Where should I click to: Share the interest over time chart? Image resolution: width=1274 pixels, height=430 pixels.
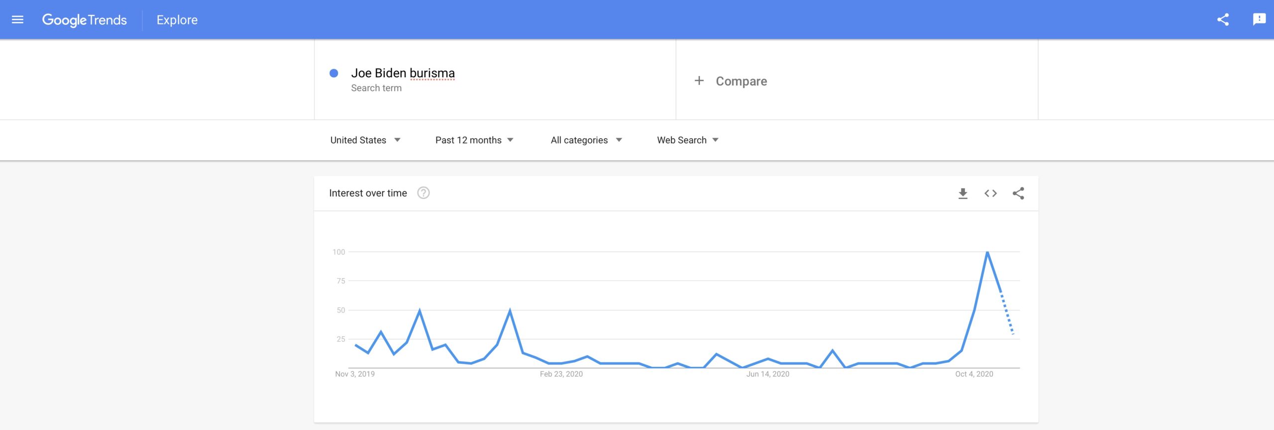1018,194
